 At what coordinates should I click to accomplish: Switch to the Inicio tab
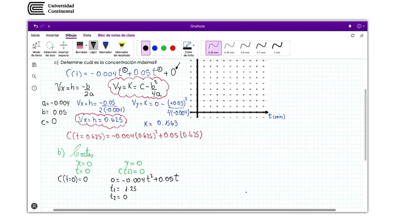(x=35, y=35)
